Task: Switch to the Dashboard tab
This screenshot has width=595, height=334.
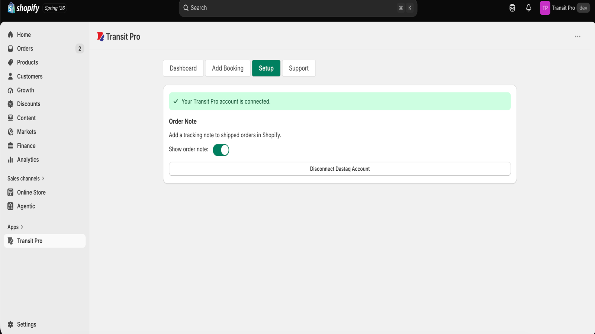Action: 183,68
